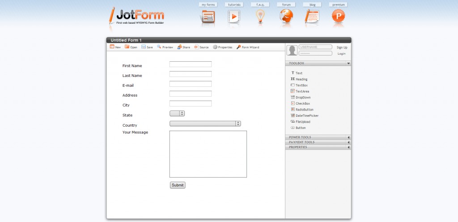The height and width of the screenshot is (222, 458).
Task: Click the Sign Up link
Action: 342,47
